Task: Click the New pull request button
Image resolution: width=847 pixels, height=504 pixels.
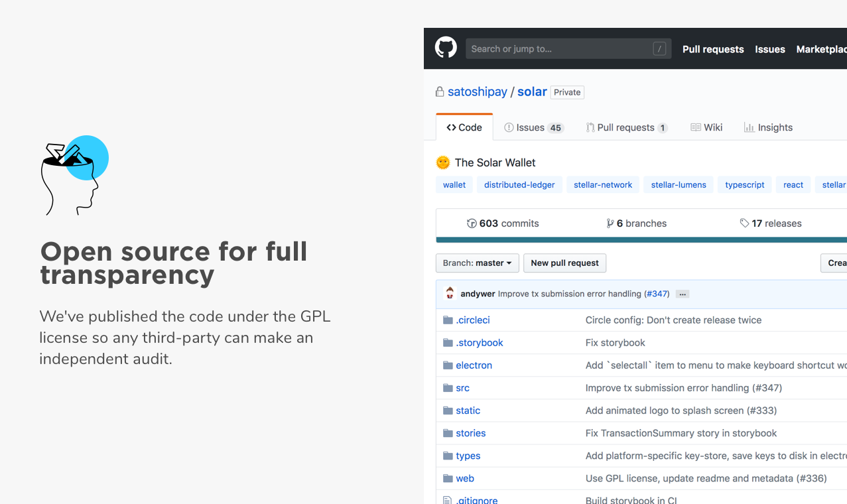Action: pos(564,263)
